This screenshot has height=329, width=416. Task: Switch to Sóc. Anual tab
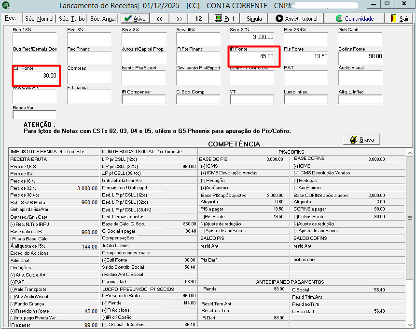103,18
